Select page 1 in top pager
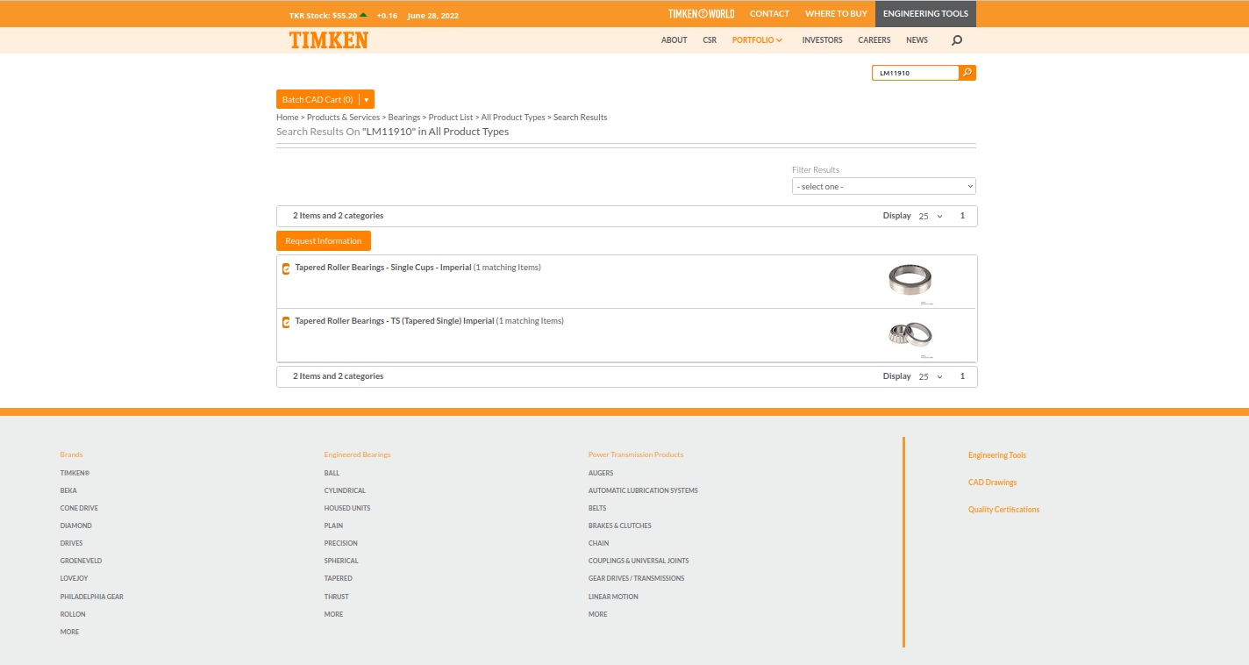This screenshot has width=1249, height=665. coord(962,216)
